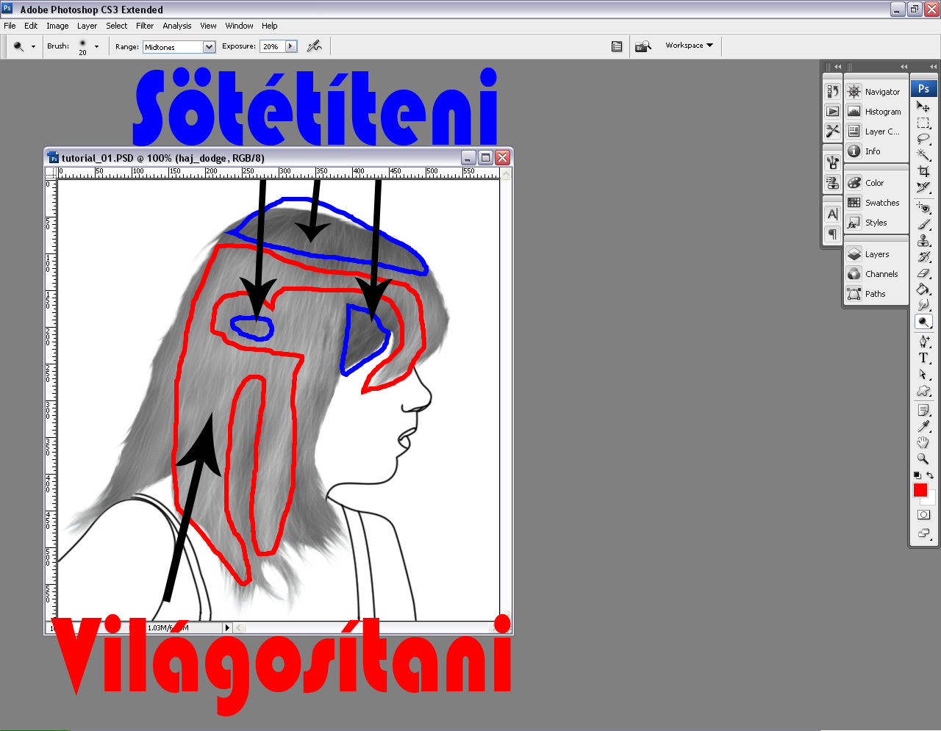Select the Horizontal Type tool
This screenshot has height=731, width=941.
click(x=923, y=358)
